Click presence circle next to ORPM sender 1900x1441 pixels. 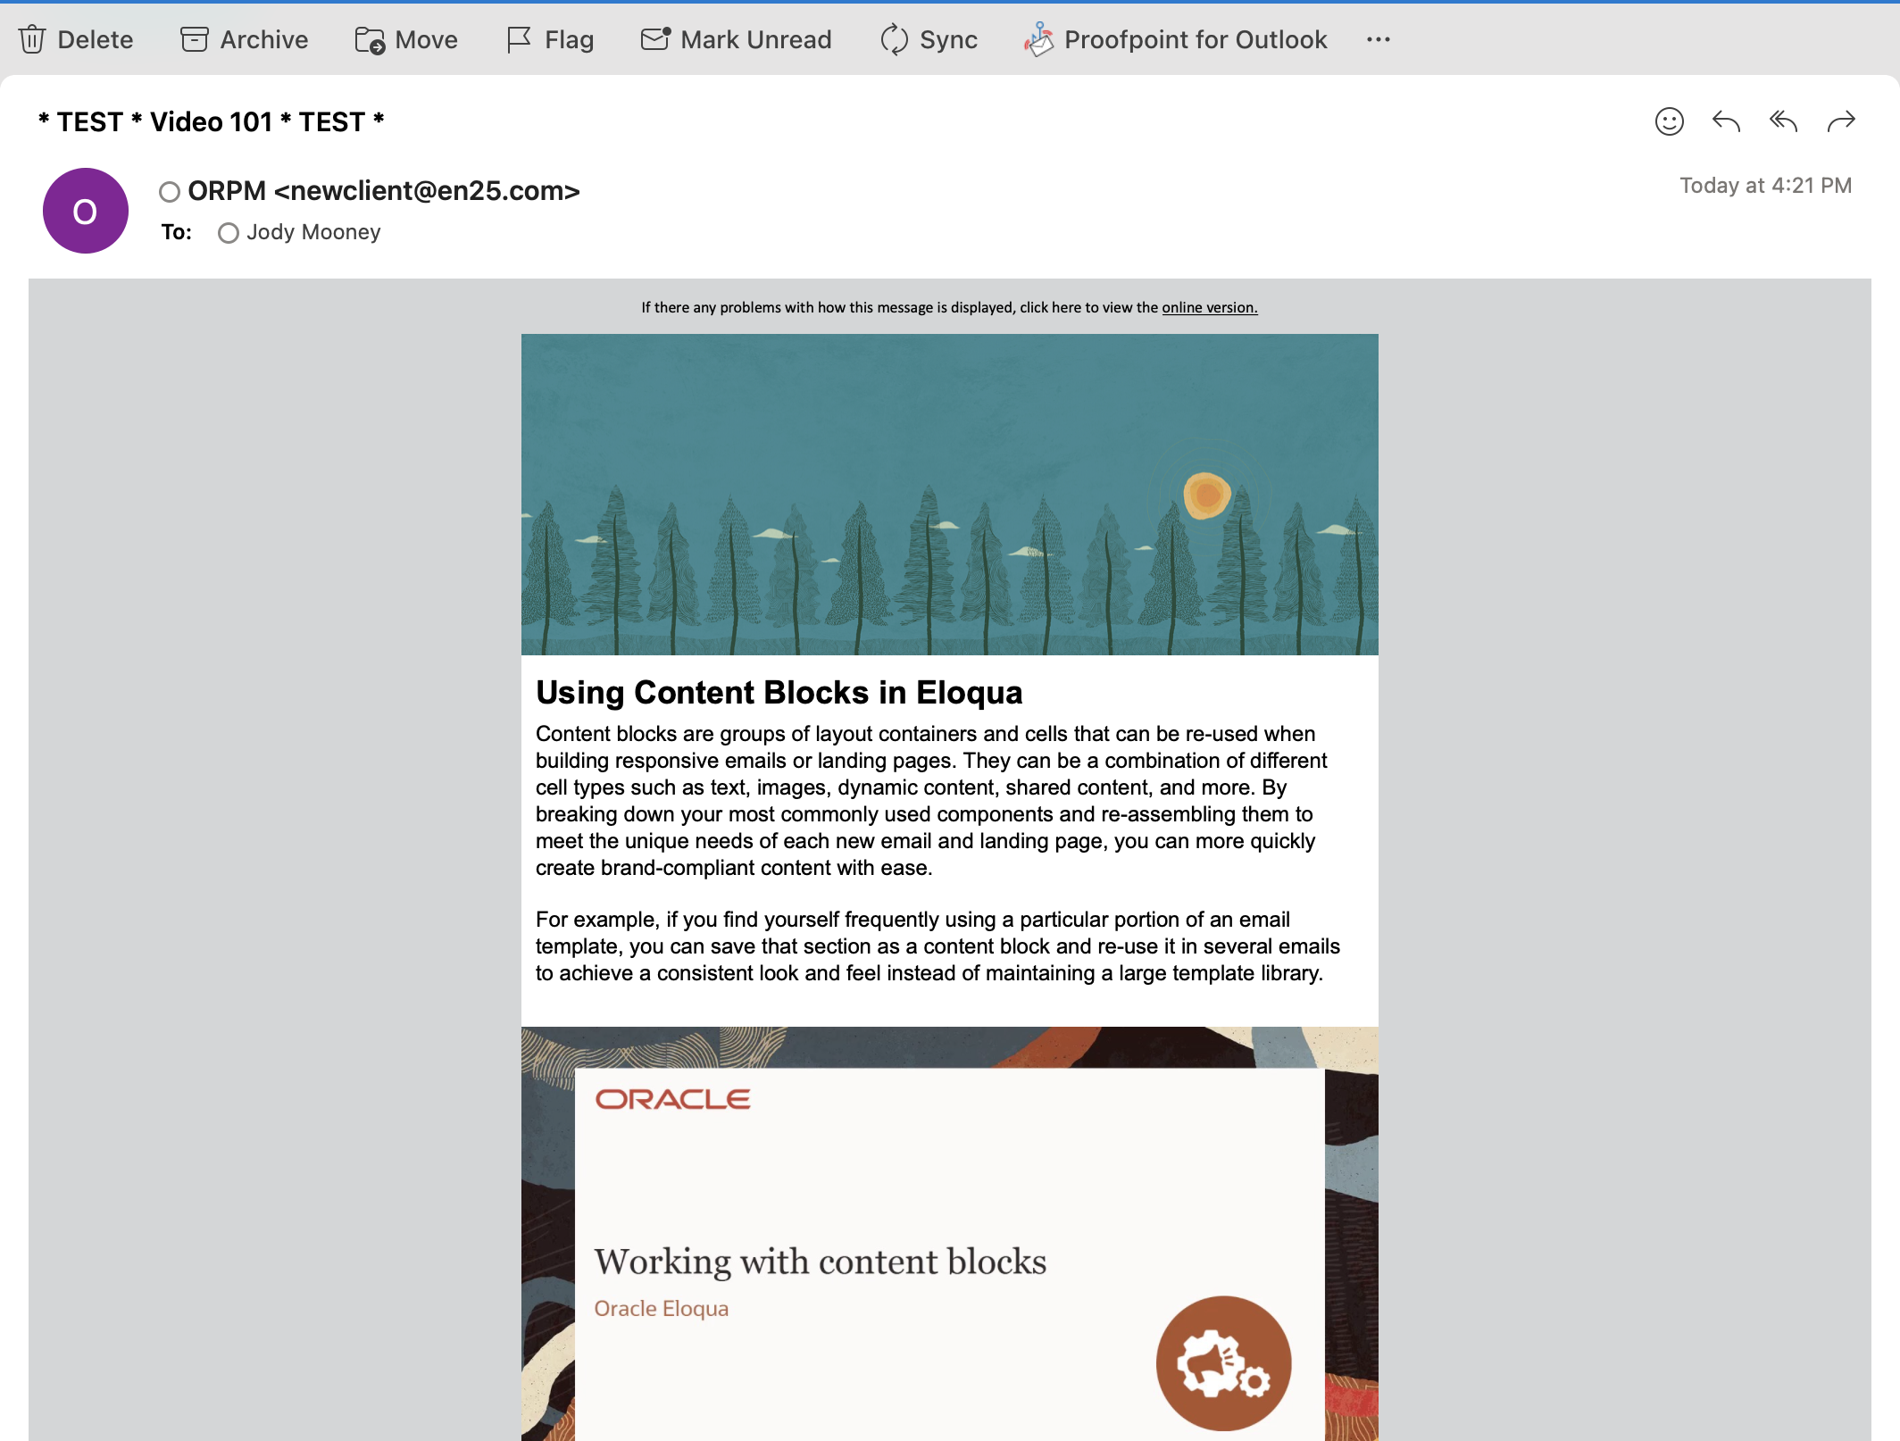[170, 192]
